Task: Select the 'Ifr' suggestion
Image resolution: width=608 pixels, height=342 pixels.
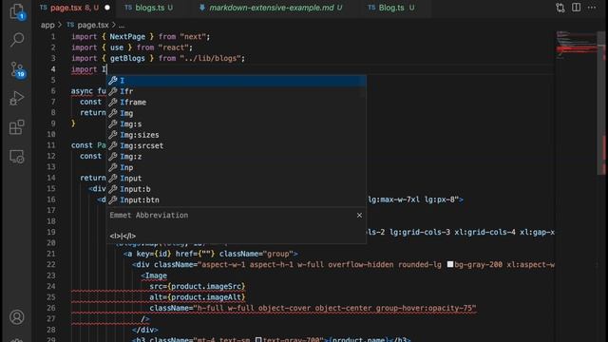Action: click(x=237, y=91)
